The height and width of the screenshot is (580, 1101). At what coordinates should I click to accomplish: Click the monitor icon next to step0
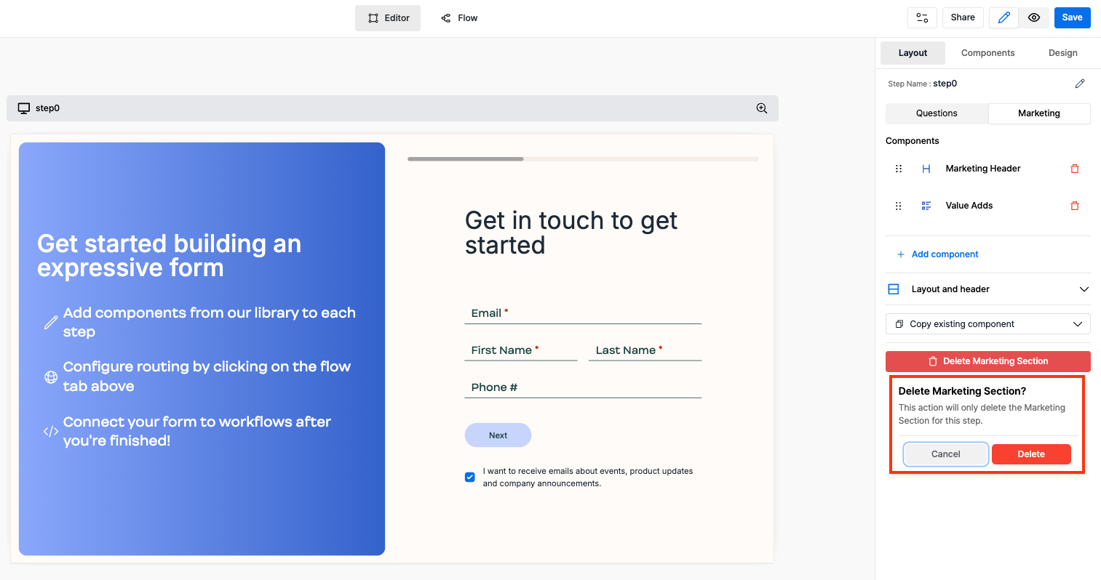coord(24,108)
